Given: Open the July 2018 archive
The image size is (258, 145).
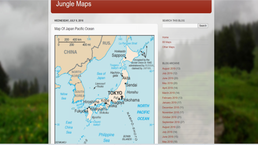Looking at the screenshot, I should (167, 132).
